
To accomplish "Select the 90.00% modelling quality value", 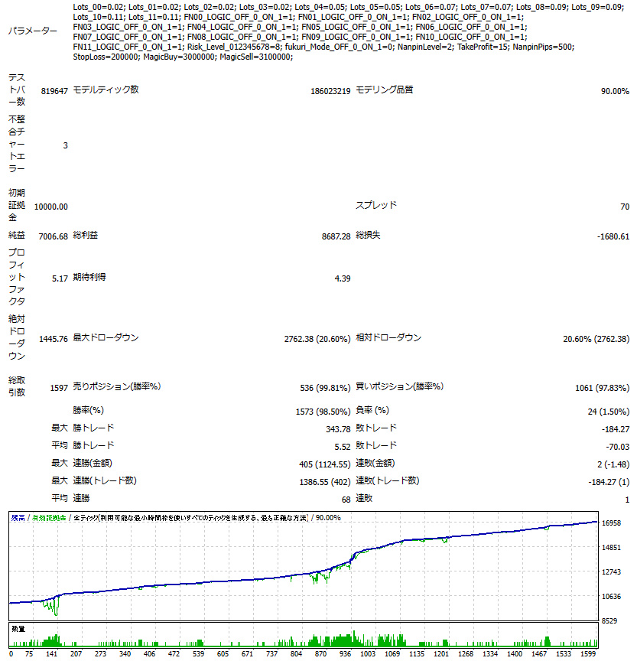I will tap(615, 91).
